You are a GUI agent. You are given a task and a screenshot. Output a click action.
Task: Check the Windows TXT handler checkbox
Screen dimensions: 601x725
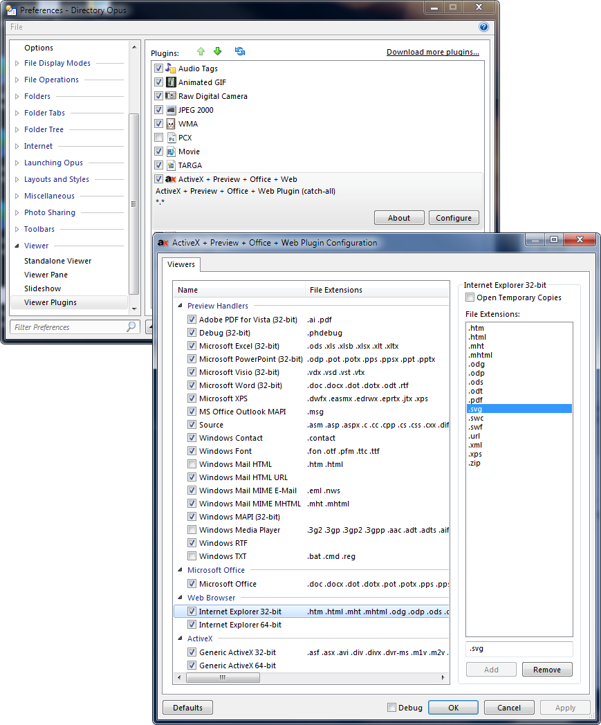[192, 556]
